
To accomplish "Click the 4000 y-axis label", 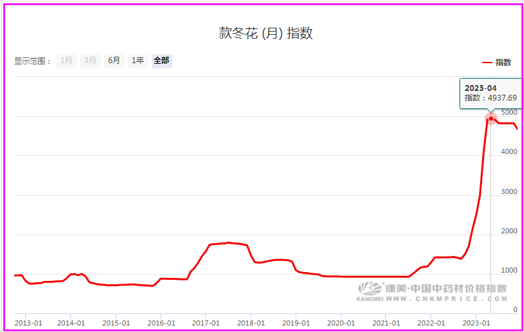I will (509, 151).
